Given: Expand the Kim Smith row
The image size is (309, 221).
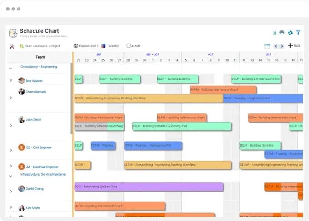Looking at the screenshot, I should 11,207.
